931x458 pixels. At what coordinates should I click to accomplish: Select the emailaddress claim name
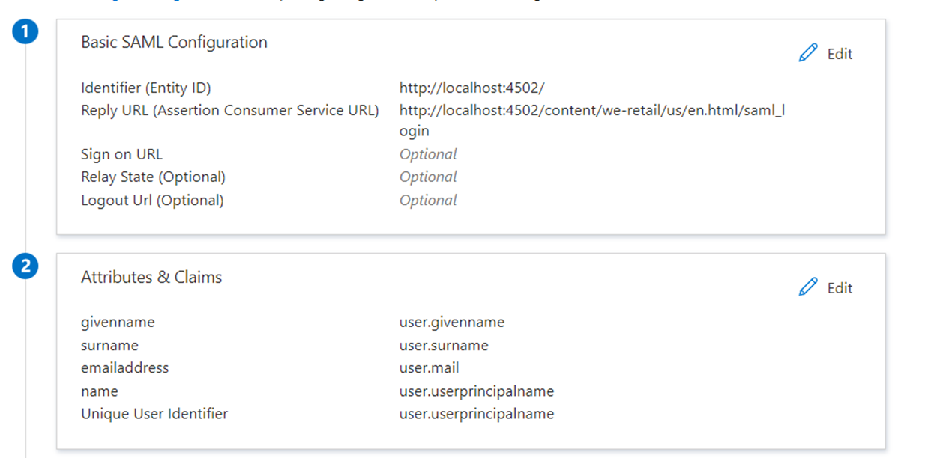[x=124, y=367]
